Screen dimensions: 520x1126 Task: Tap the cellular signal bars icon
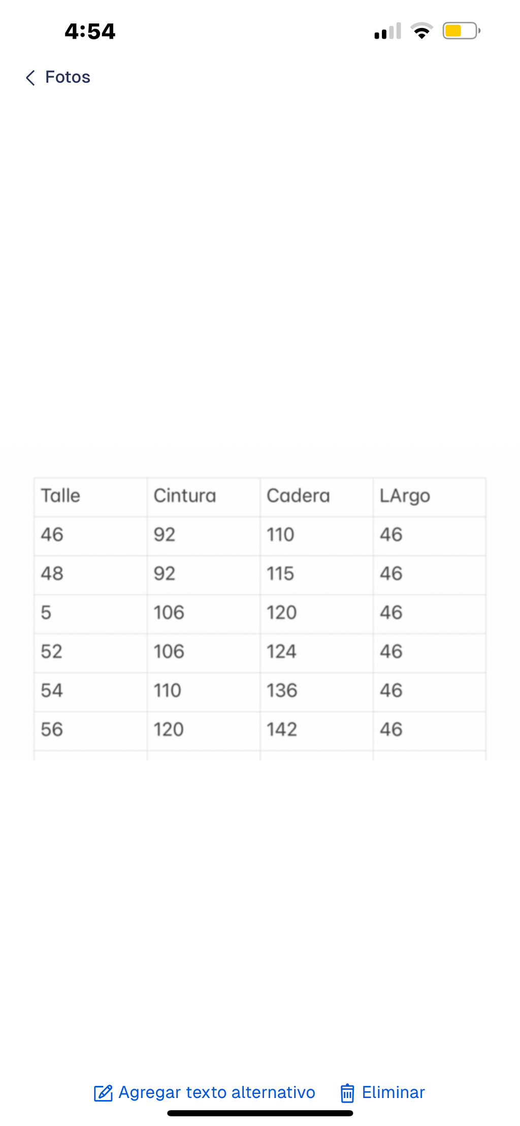pos(387,31)
